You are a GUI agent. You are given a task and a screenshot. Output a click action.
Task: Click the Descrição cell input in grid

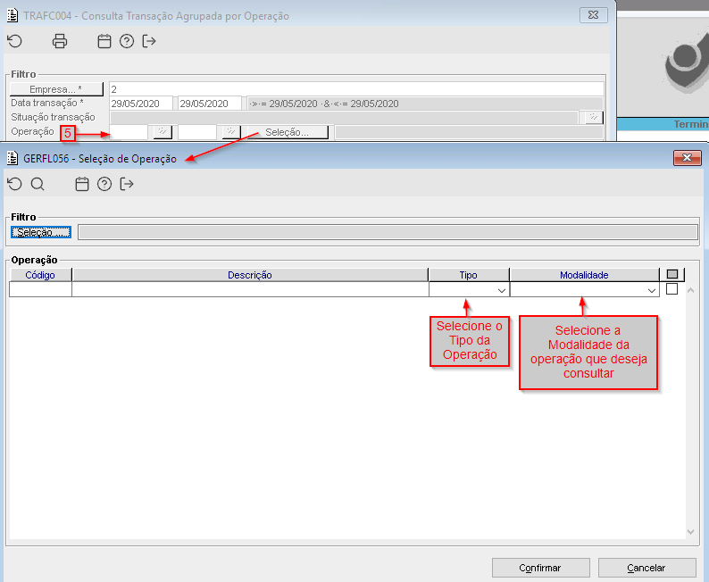pyautogui.click(x=250, y=289)
